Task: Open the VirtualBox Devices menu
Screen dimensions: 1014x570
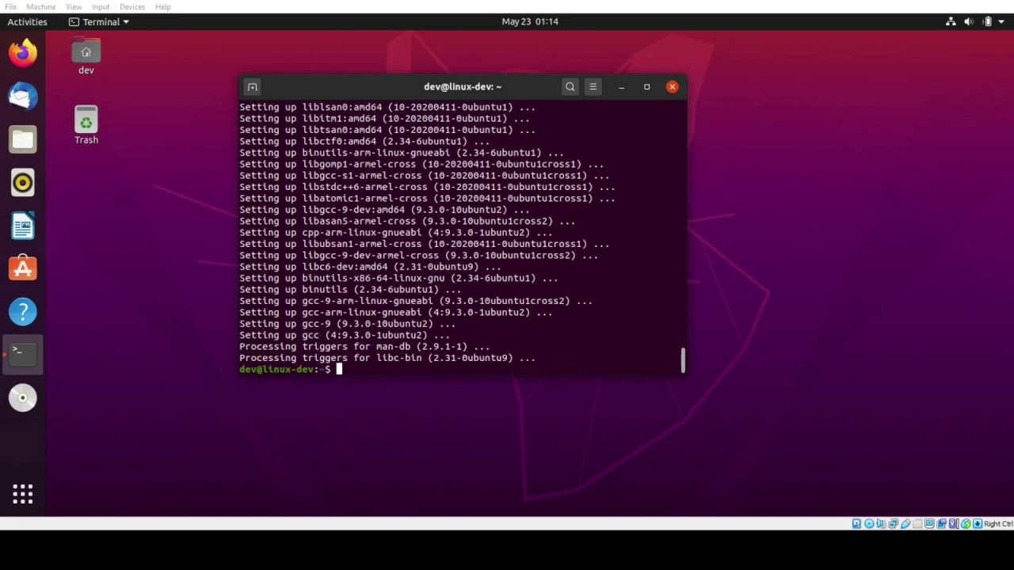Action: [x=132, y=6]
